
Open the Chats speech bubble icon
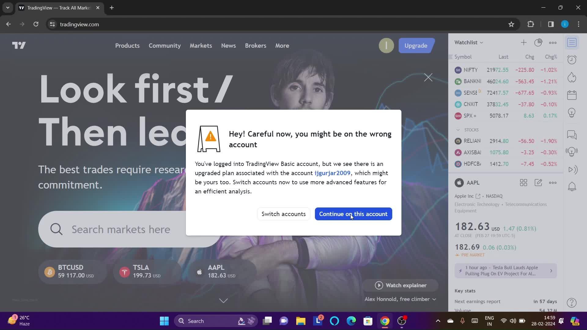(572, 135)
